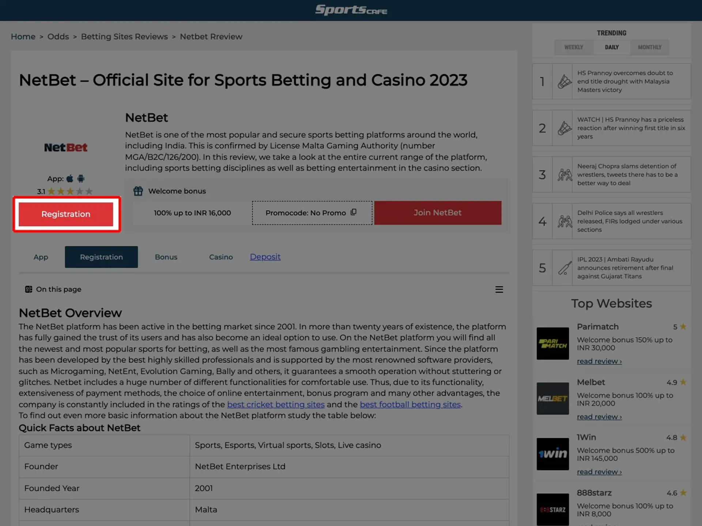Open the Bonus tab
702x526 pixels.
pyautogui.click(x=166, y=257)
